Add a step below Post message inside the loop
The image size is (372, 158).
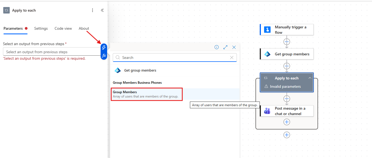287,122
